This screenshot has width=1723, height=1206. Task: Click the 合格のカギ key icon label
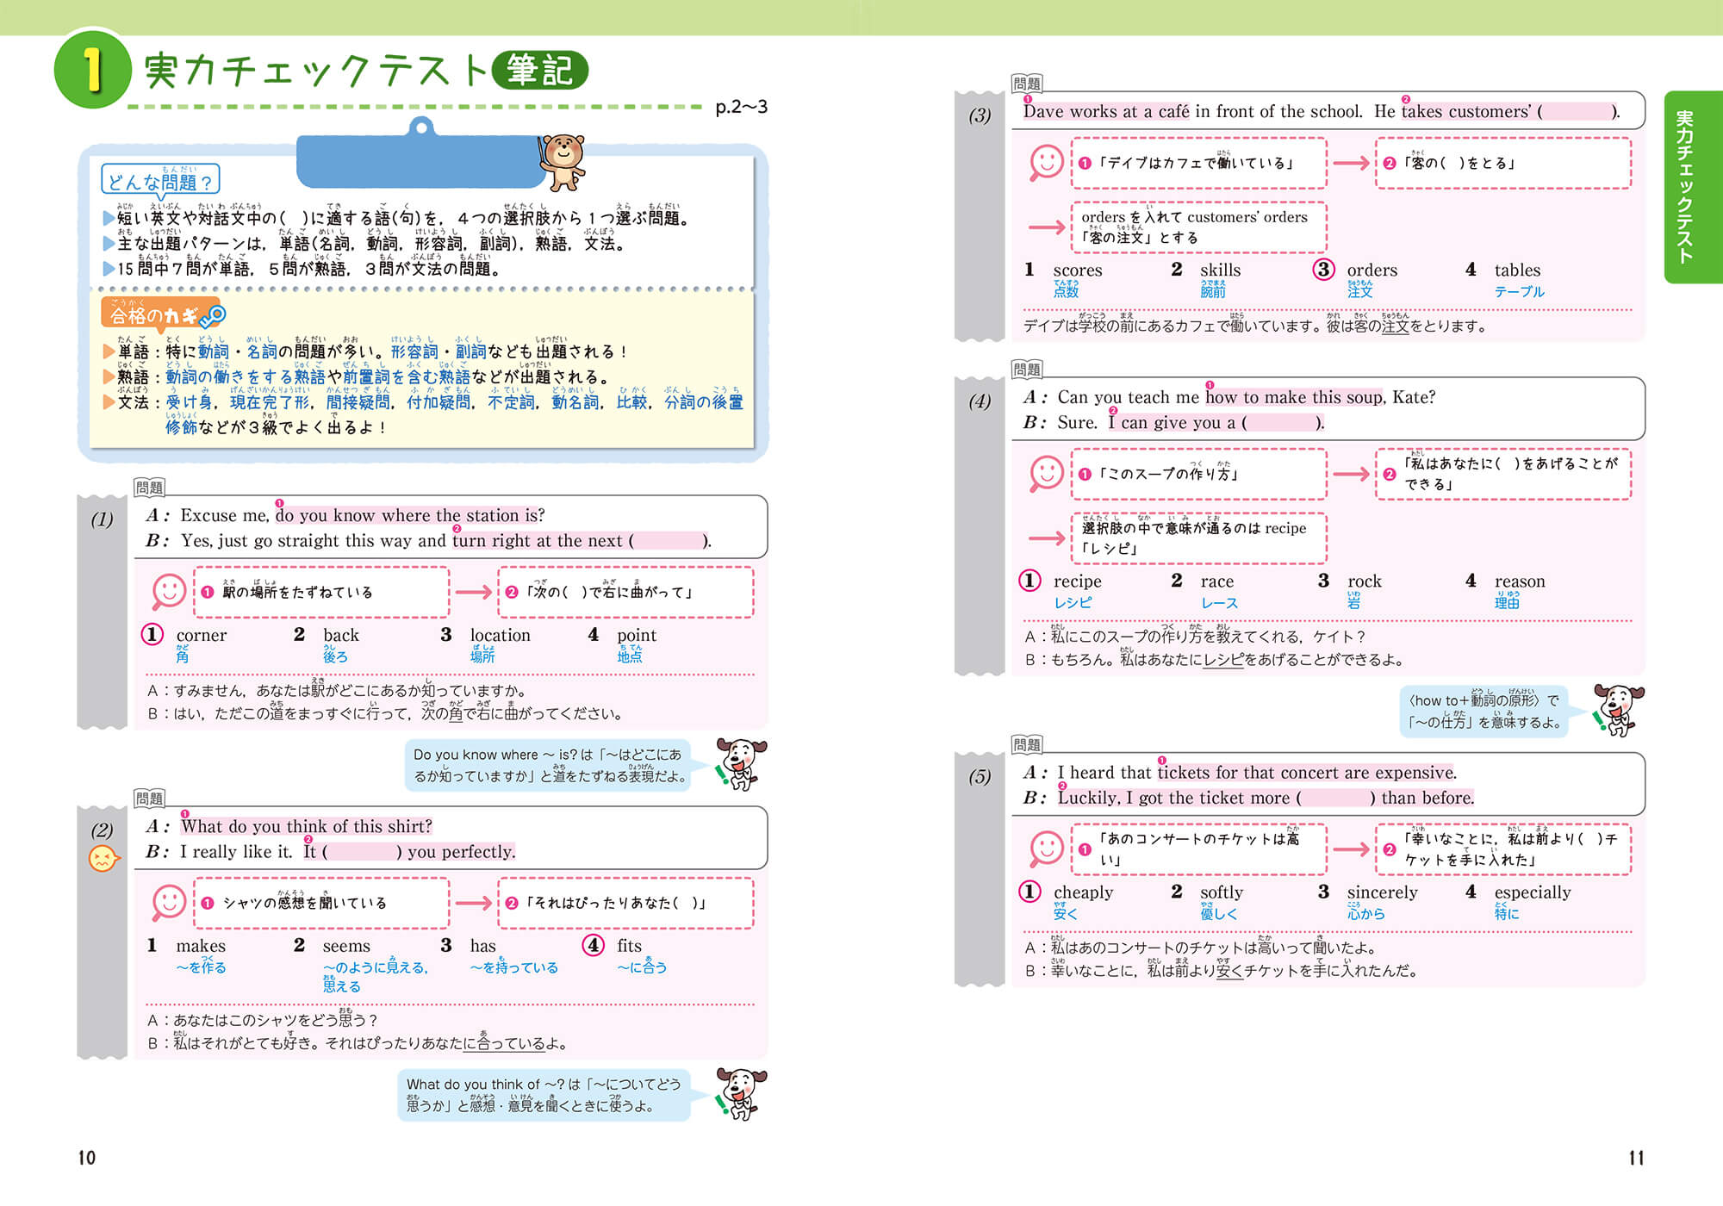(x=164, y=314)
